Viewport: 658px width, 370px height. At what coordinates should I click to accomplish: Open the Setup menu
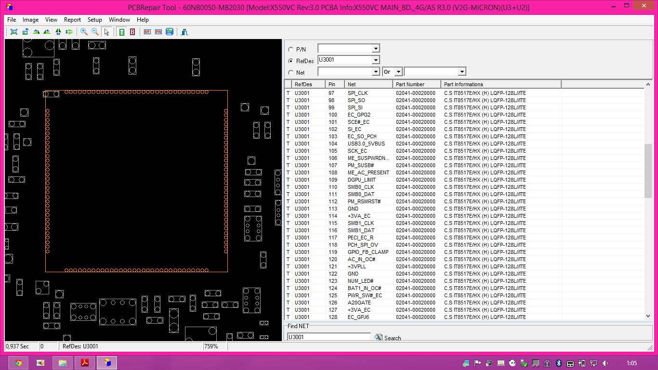coord(94,20)
